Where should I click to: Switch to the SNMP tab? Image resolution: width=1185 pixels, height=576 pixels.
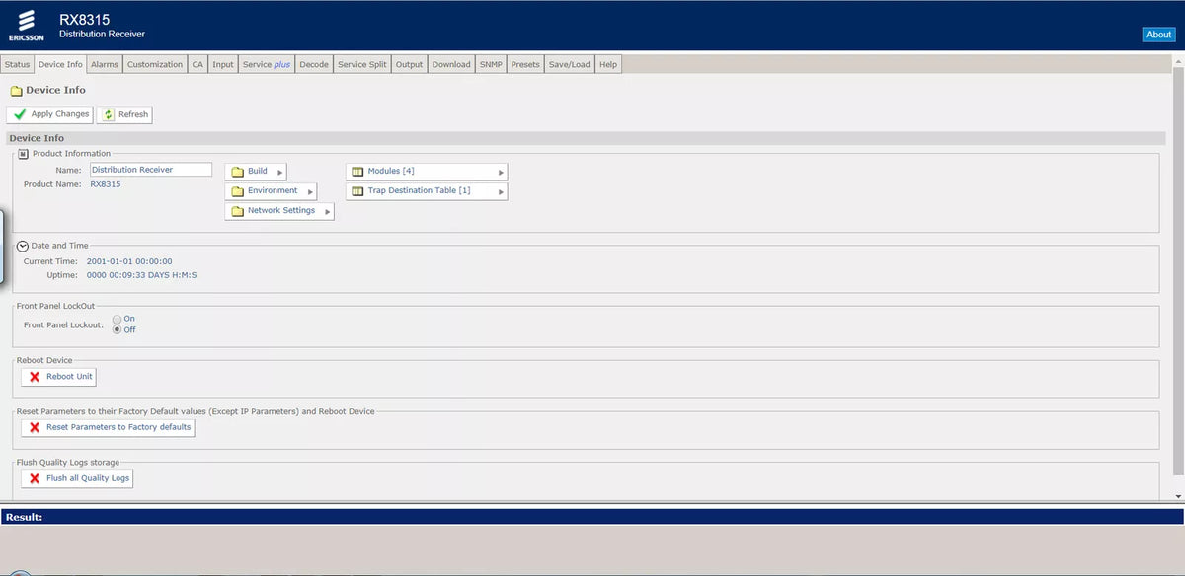(491, 64)
